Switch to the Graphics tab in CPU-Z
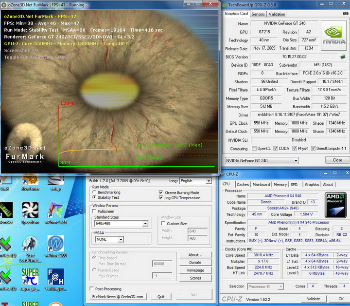 (x=312, y=185)
